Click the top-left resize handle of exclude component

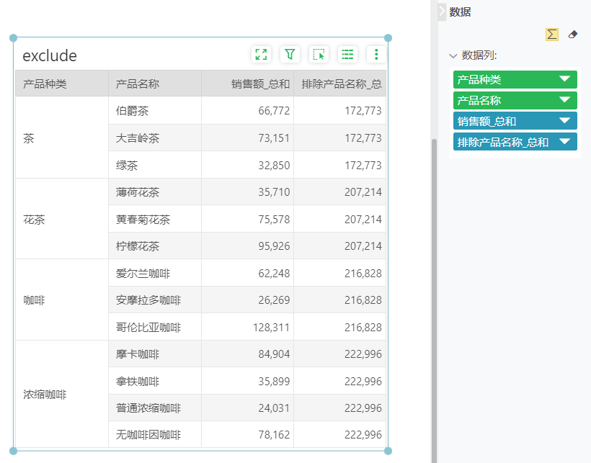tap(13, 38)
